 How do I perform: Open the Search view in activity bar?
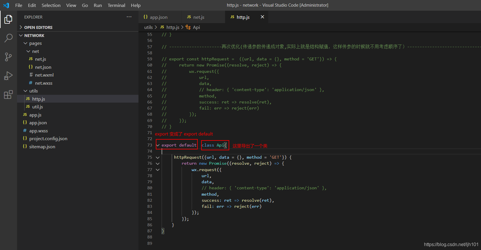(8, 38)
